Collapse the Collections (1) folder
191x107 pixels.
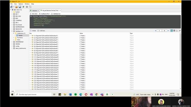point(14,33)
